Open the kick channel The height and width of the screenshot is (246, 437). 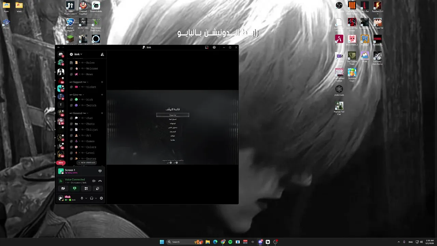(x=87, y=99)
